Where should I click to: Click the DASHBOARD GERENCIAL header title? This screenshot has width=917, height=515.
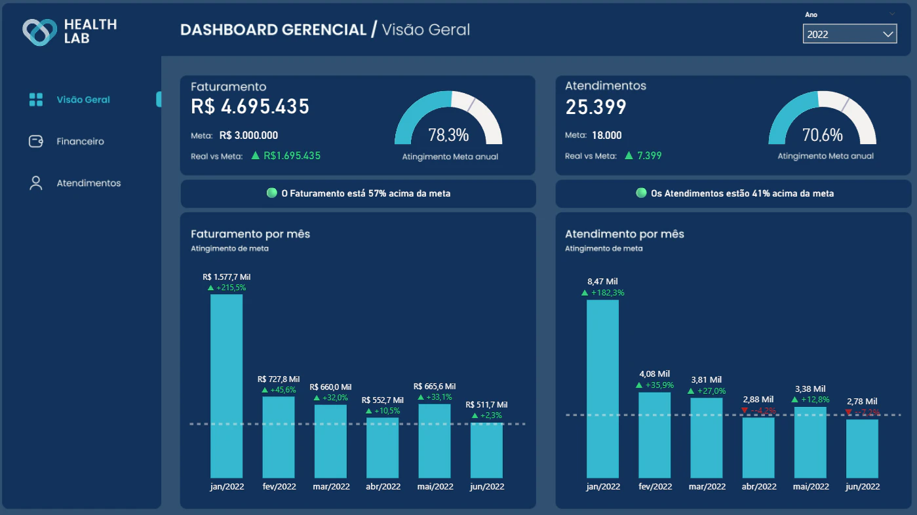[x=273, y=29]
